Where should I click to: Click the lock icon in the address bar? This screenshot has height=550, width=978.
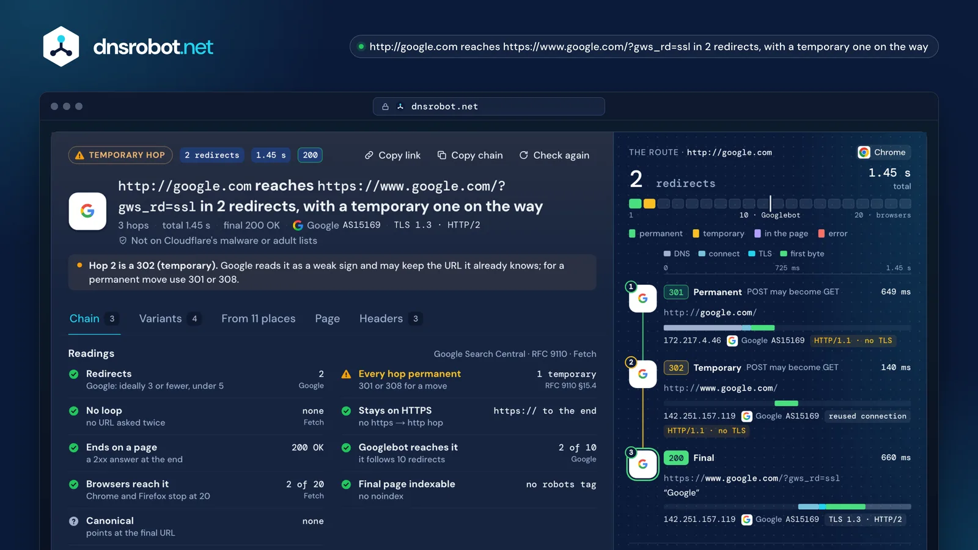(x=385, y=106)
